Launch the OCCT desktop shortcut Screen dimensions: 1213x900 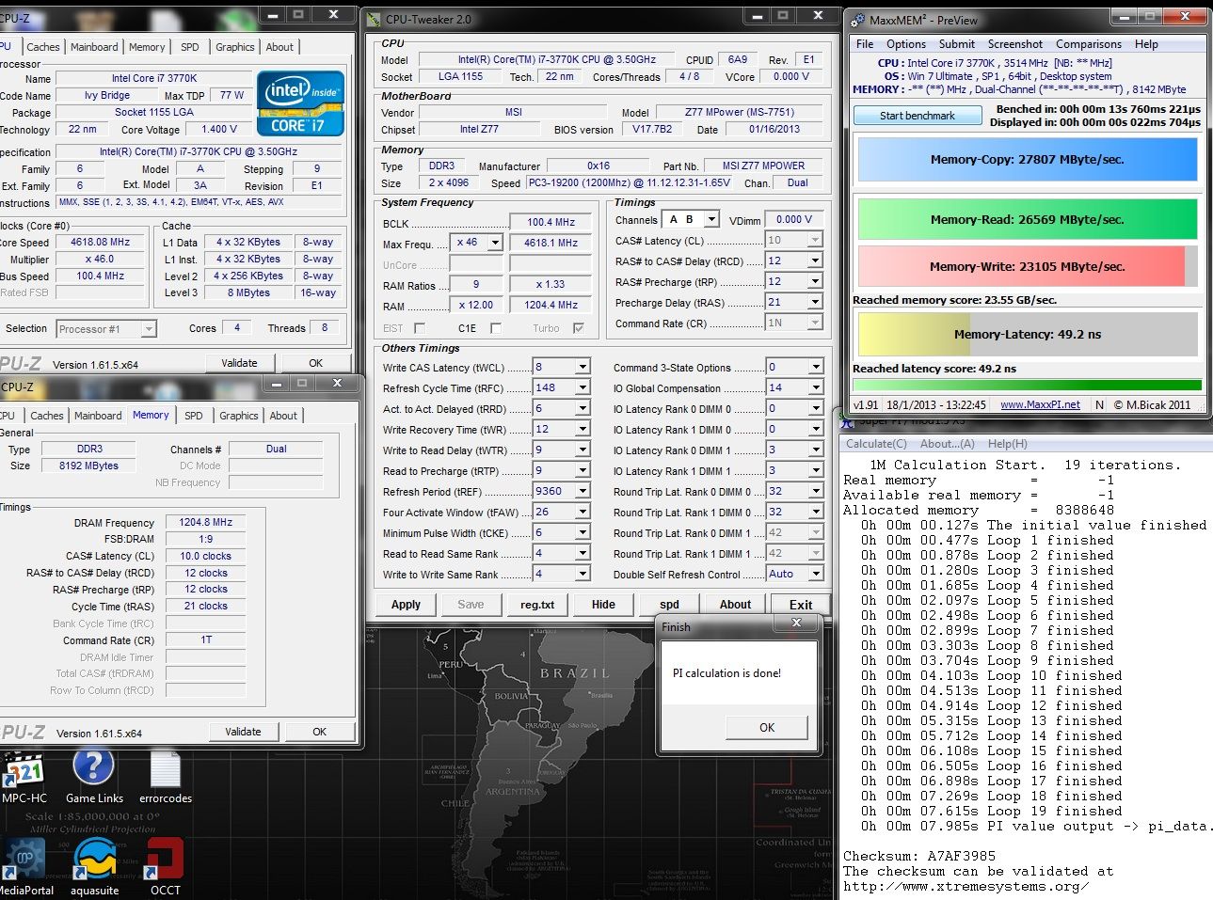(x=165, y=867)
